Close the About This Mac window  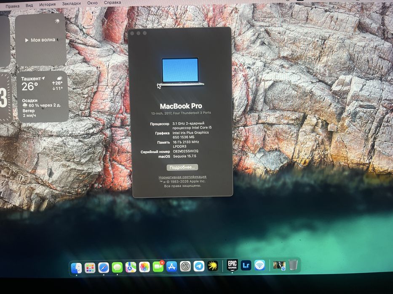(x=132, y=34)
